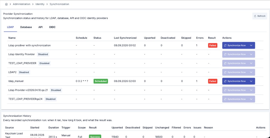270x138 pixels.
Task: Click the Result header in provider table
Action: tap(212, 38)
